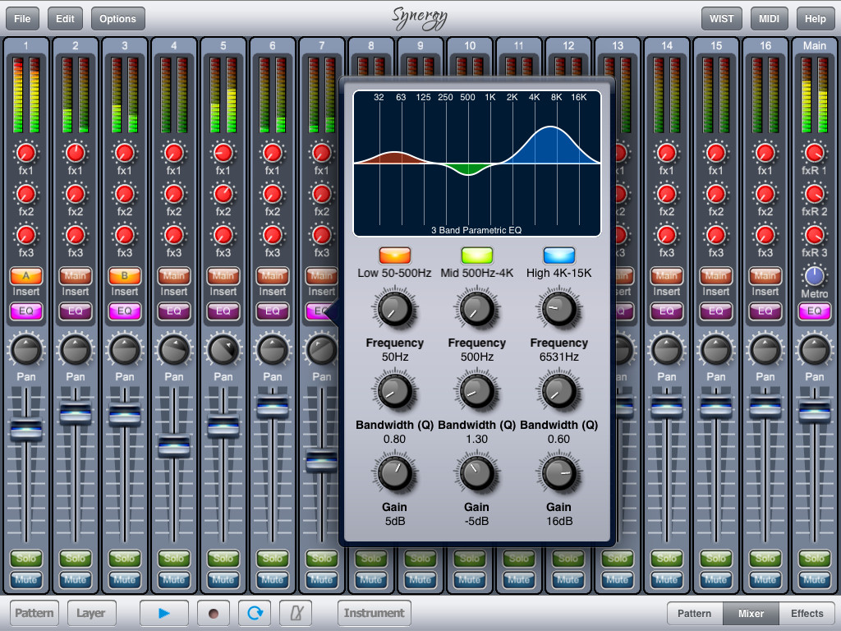This screenshot has height=631, width=841.
Task: Adjust the High band Bandwidth (Q) knob
Action: [x=558, y=391]
